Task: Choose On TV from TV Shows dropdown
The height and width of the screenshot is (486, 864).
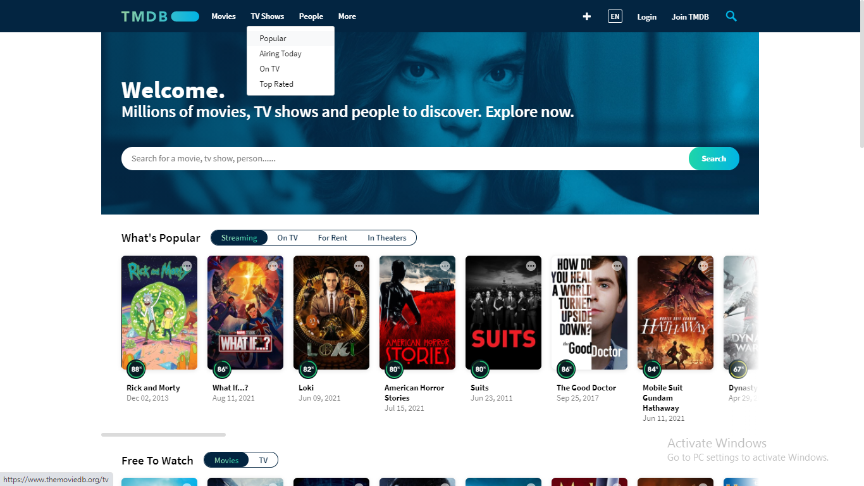Action: tap(290, 69)
